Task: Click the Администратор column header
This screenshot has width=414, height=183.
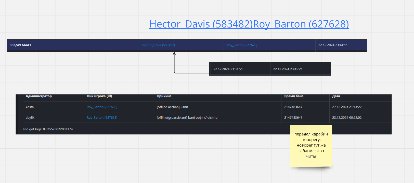Action: (38, 96)
